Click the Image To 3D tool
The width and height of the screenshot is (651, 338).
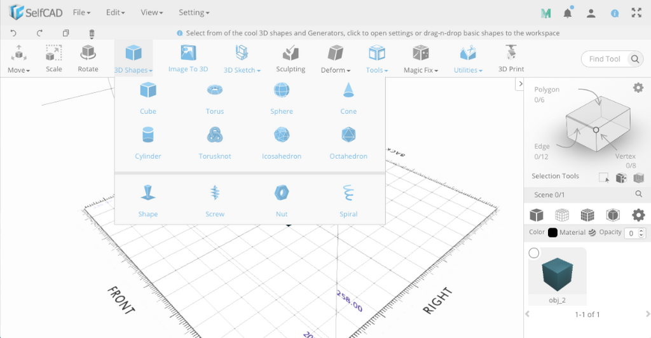(188, 58)
